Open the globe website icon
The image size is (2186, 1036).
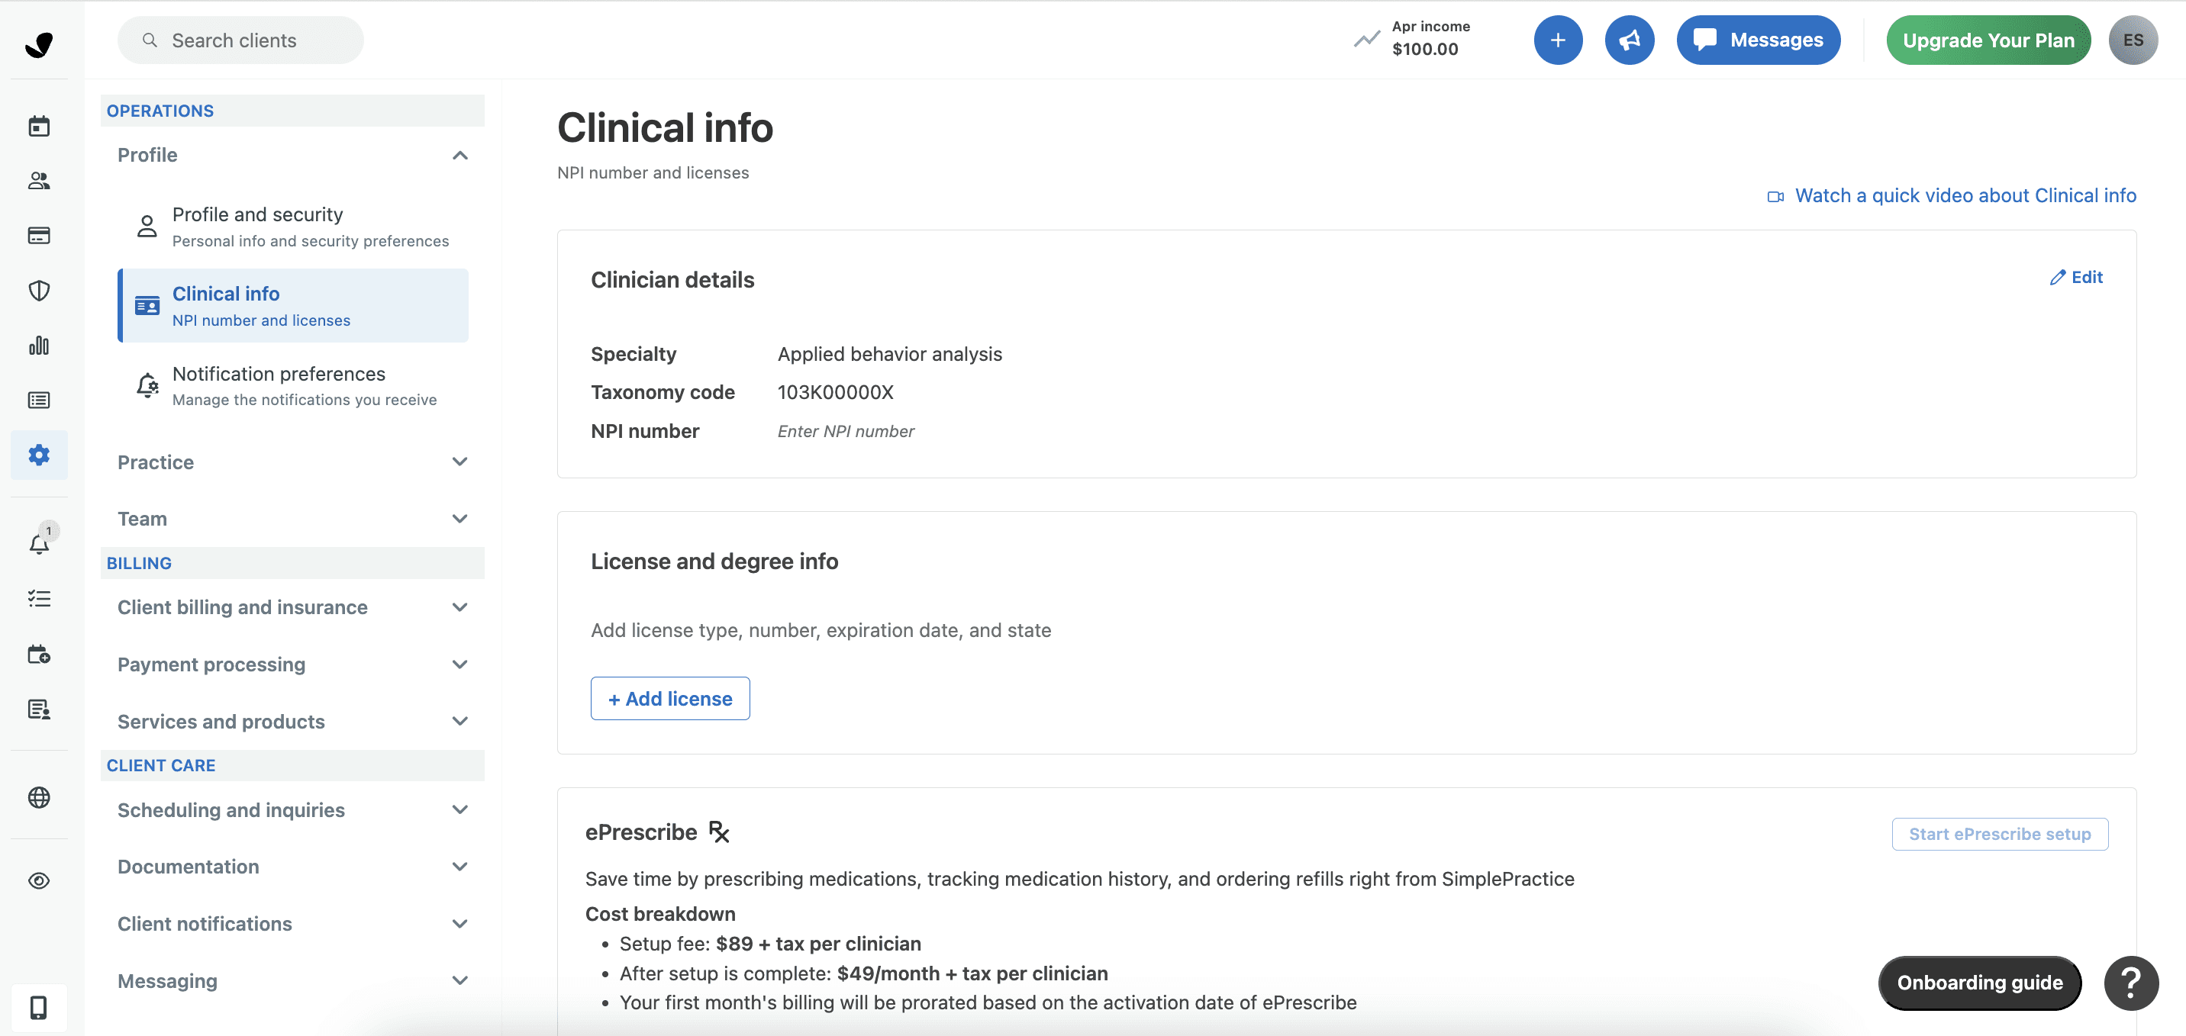click(39, 797)
